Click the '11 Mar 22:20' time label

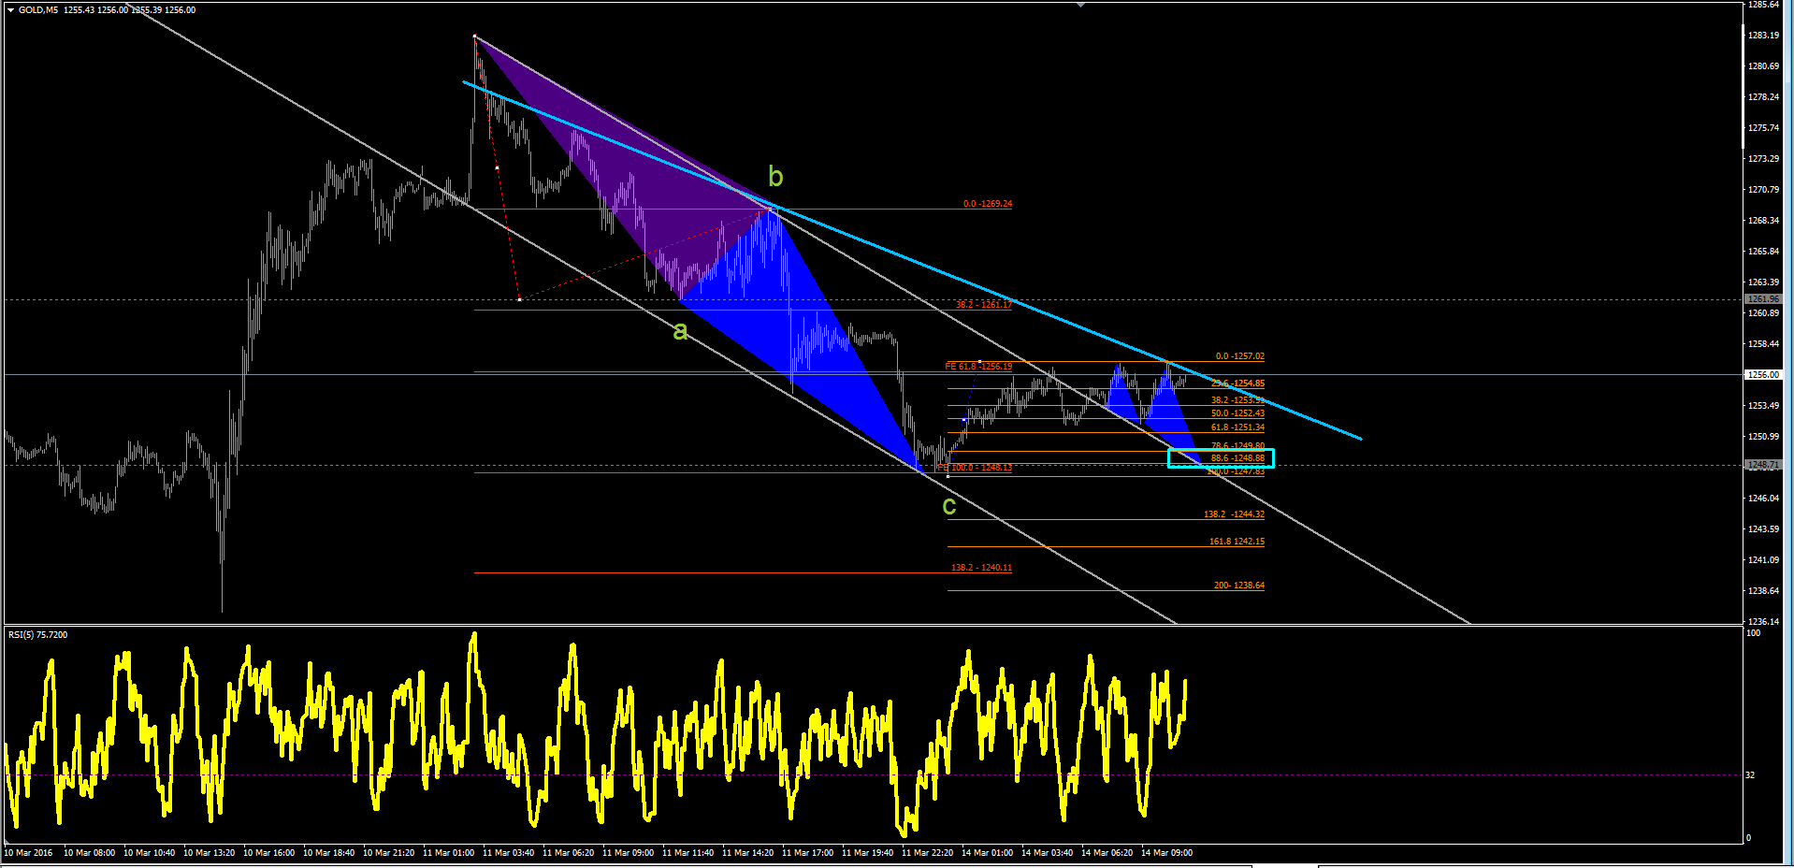[928, 853]
